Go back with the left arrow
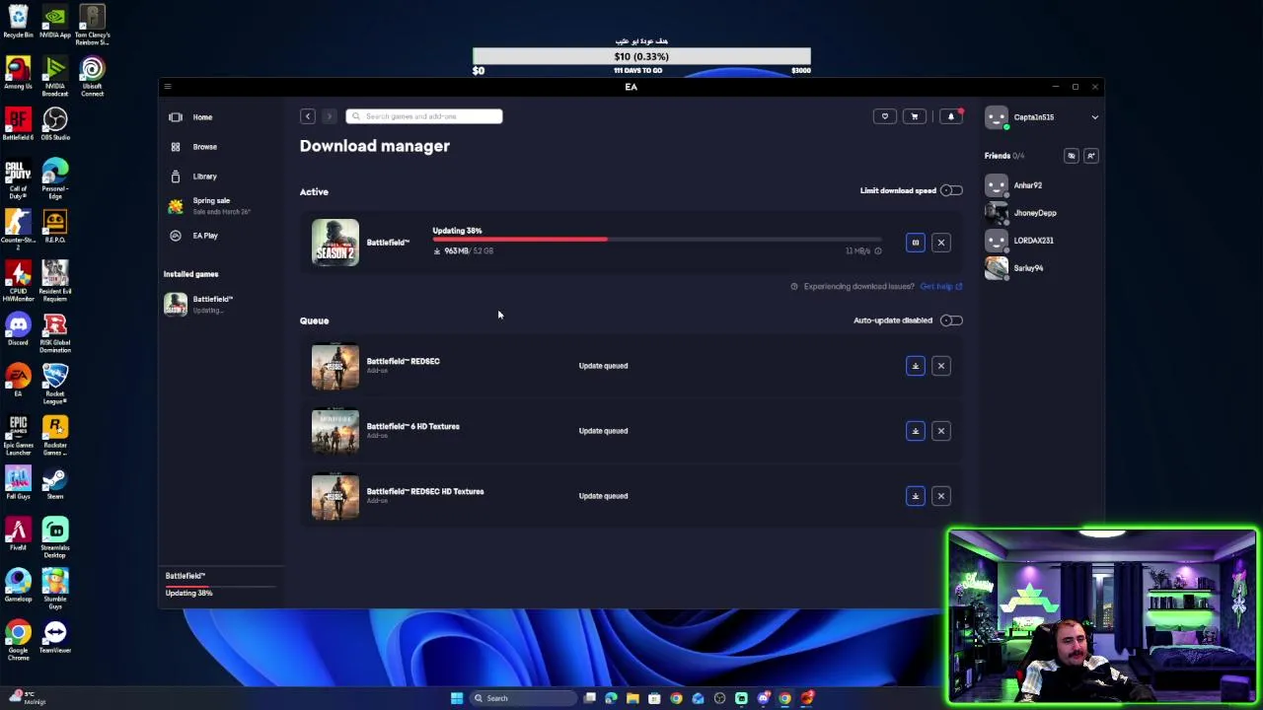Screen dimensions: 1263x710 pyautogui.click(x=308, y=116)
